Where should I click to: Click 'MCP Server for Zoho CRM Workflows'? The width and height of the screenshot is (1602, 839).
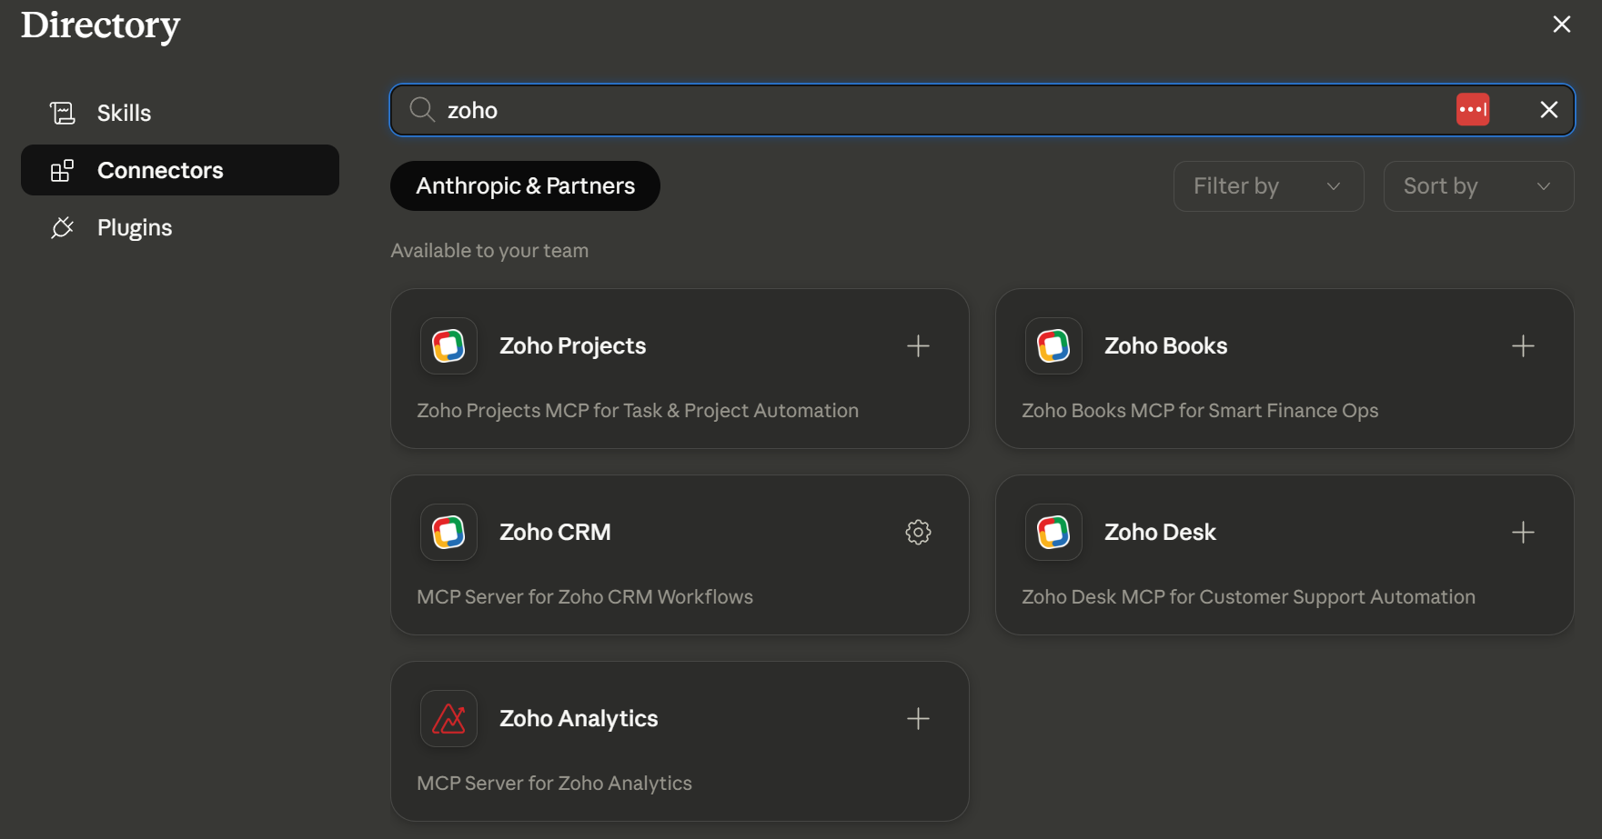[585, 597]
